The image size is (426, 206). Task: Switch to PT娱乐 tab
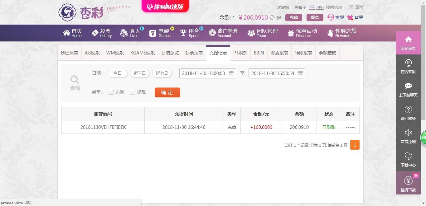(240, 53)
